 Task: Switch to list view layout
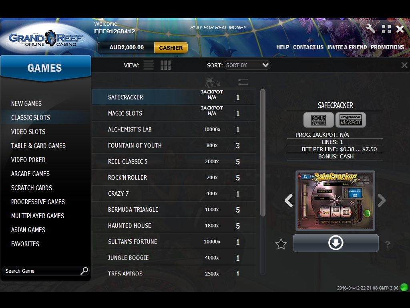[x=149, y=65]
